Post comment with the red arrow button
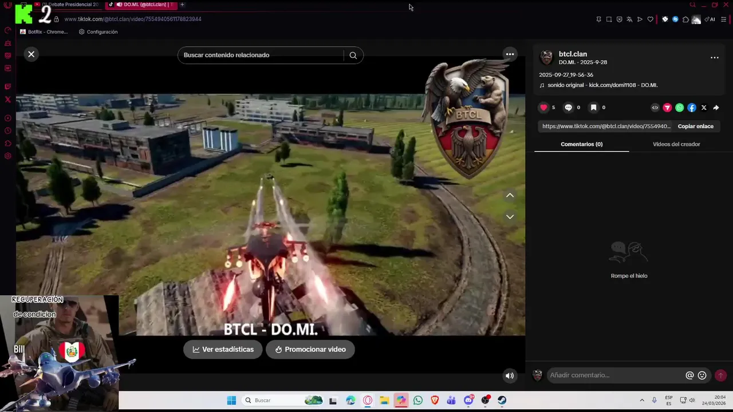 720,375
